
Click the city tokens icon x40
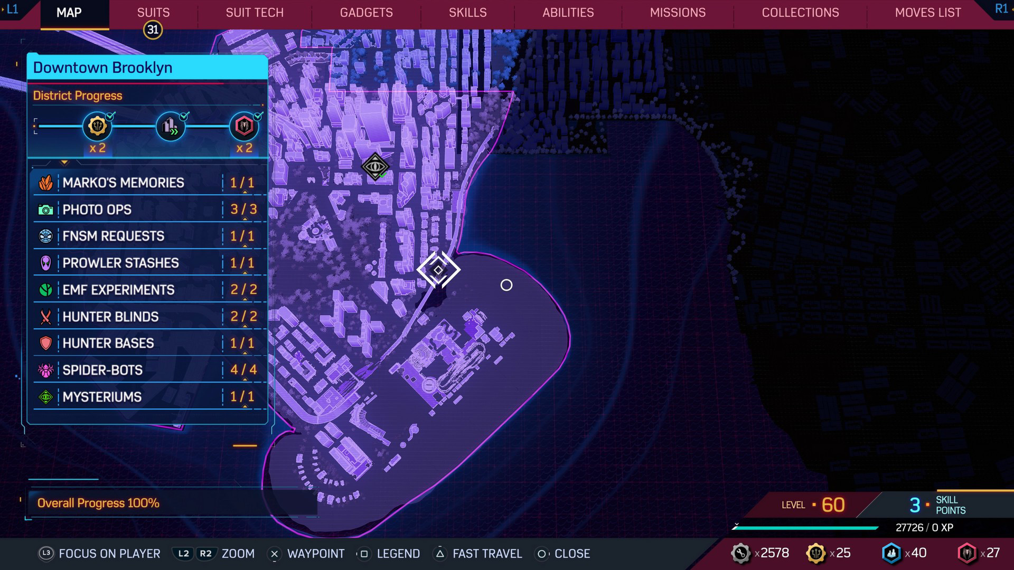[891, 553]
